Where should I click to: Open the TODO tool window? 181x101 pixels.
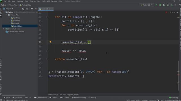[x=28, y=98]
